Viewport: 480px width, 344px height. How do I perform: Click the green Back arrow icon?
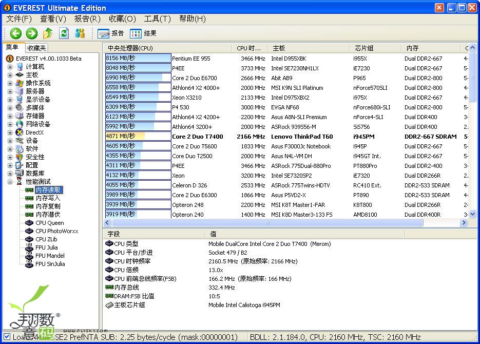pyautogui.click(x=16, y=33)
